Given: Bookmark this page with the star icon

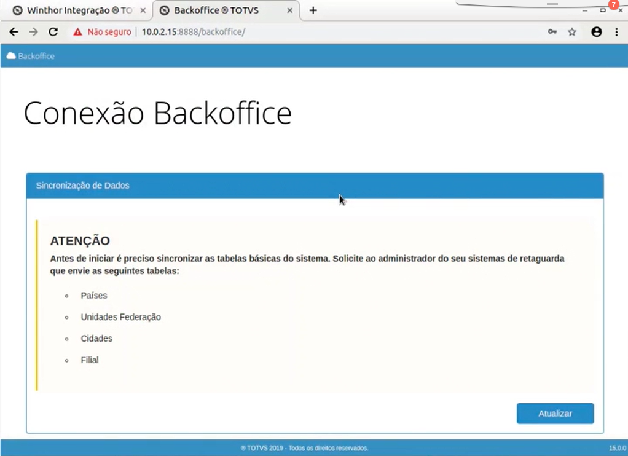Looking at the screenshot, I should (572, 32).
